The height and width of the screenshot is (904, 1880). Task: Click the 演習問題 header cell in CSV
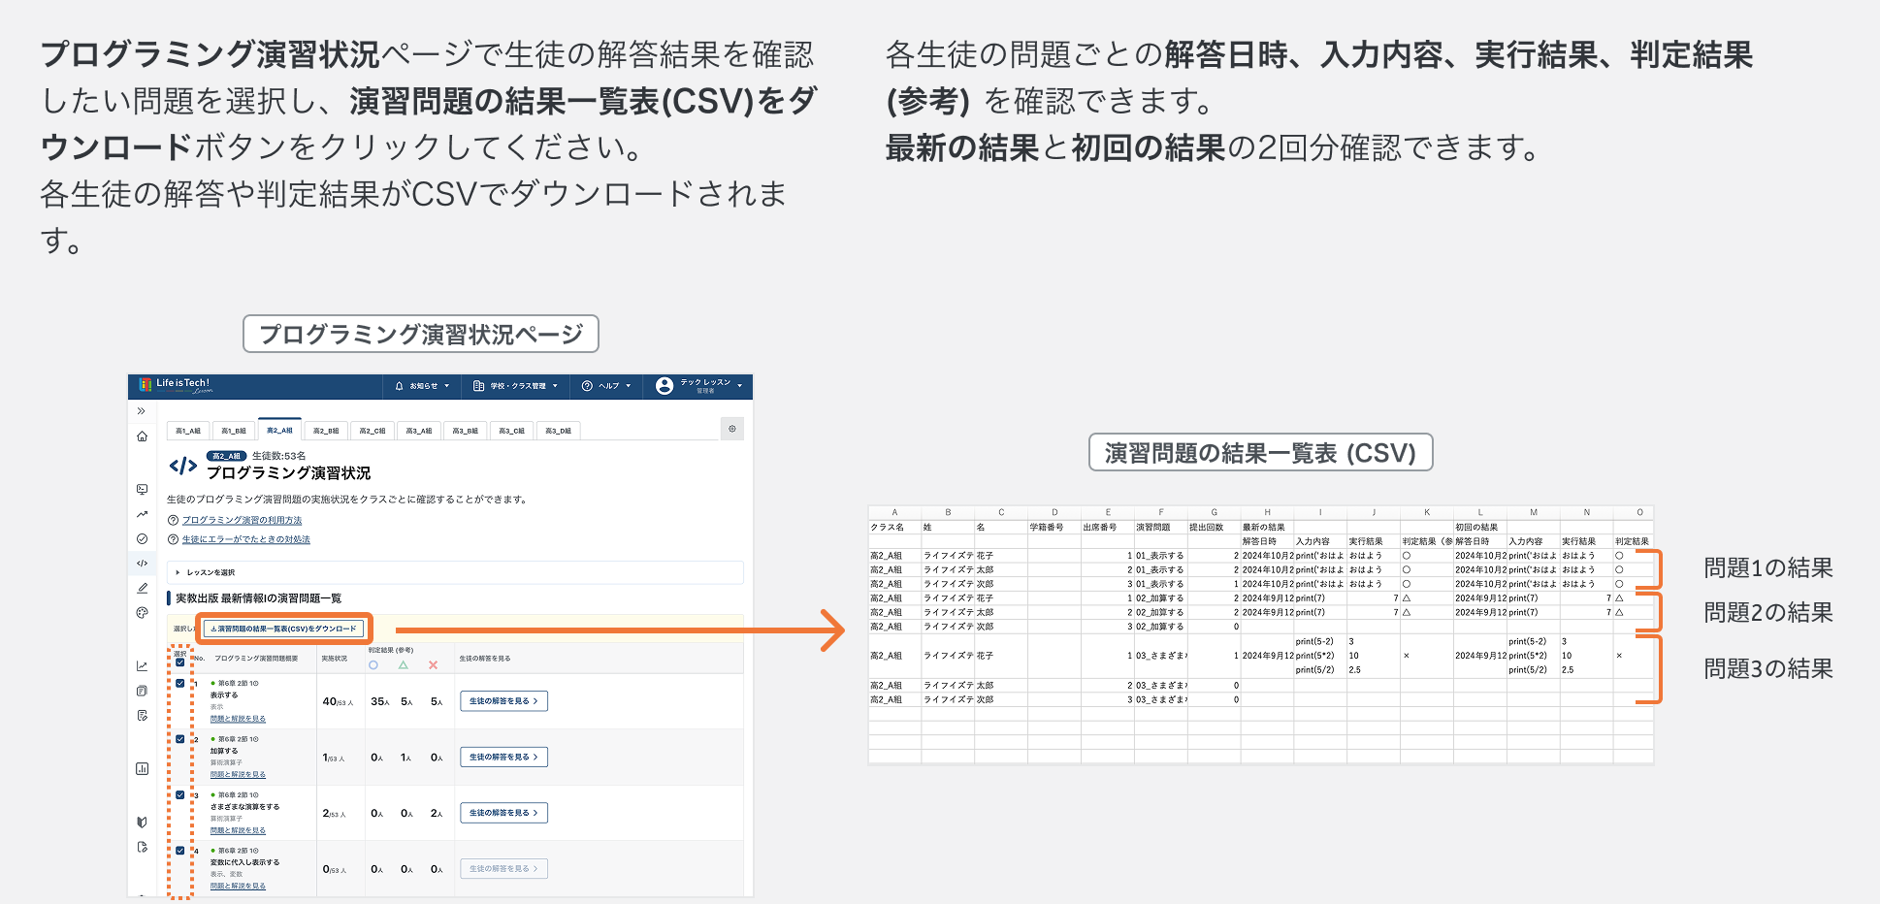1161,527
